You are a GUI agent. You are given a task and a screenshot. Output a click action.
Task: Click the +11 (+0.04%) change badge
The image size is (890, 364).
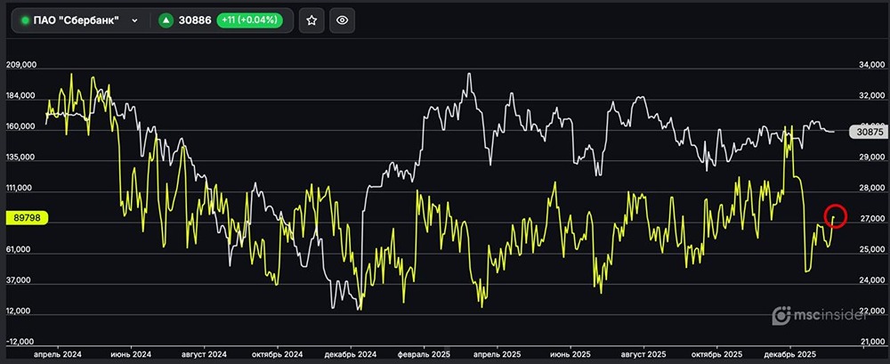coord(250,20)
